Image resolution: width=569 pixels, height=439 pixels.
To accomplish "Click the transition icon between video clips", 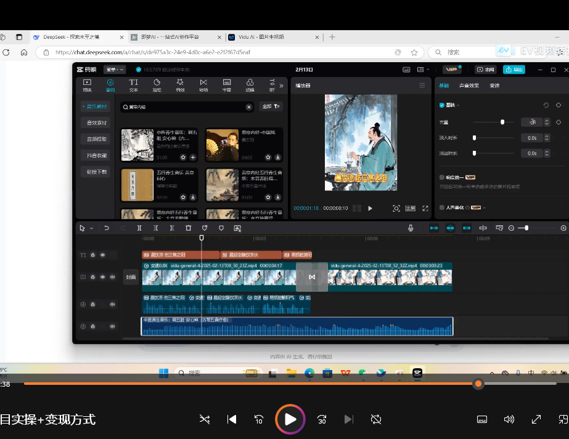I will coord(312,277).
